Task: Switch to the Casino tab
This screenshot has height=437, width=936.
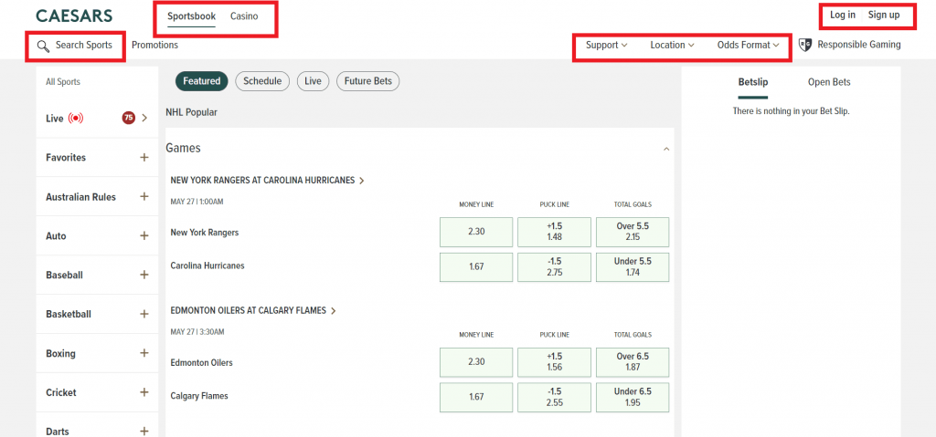Action: [x=244, y=16]
